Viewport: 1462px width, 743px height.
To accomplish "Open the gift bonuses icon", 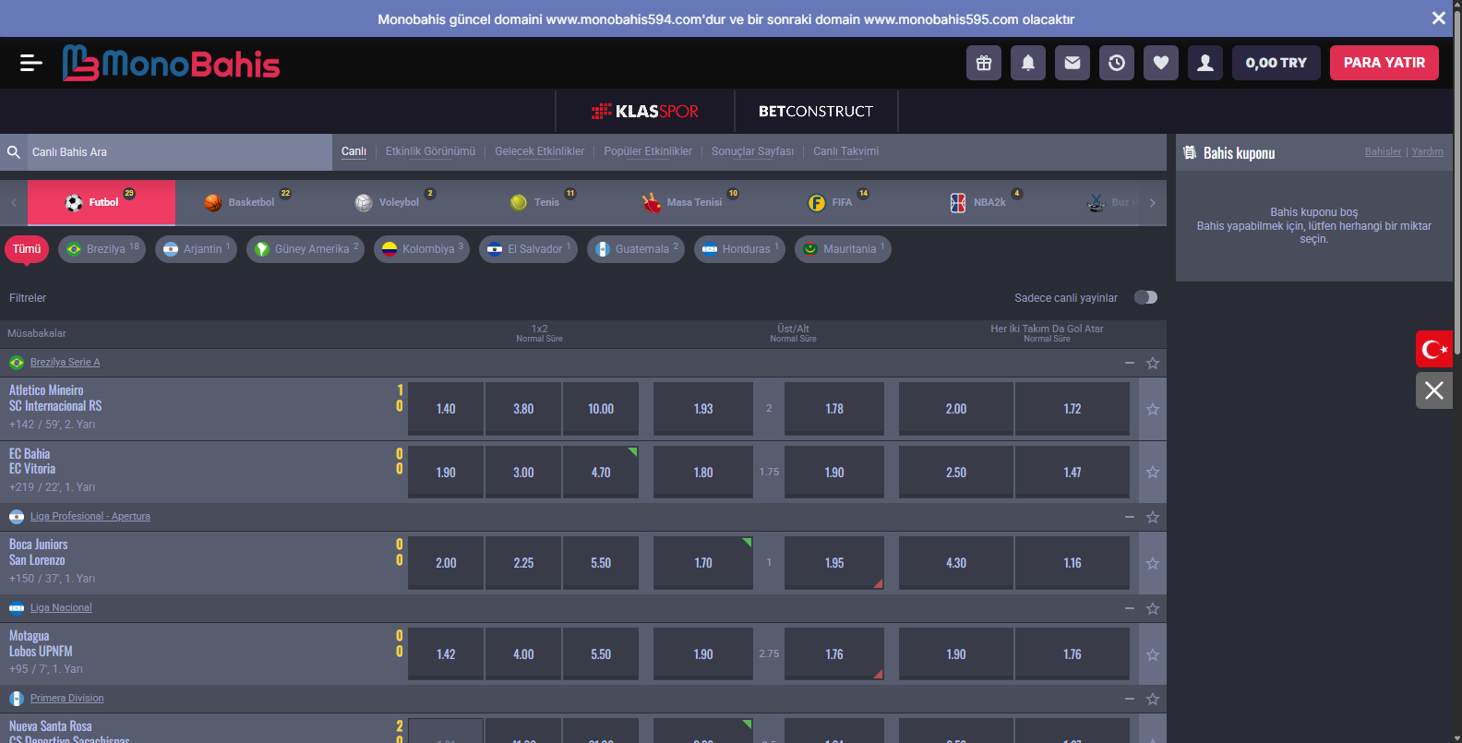I will 984,63.
